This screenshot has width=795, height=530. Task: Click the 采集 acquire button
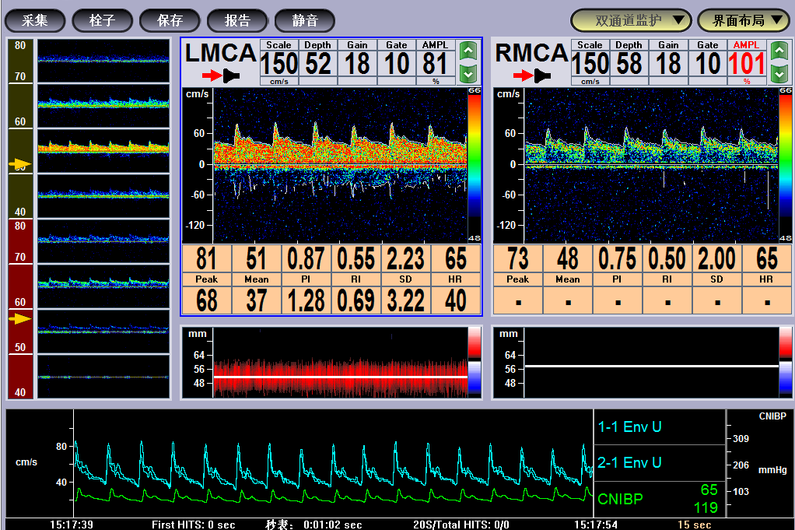(x=35, y=20)
